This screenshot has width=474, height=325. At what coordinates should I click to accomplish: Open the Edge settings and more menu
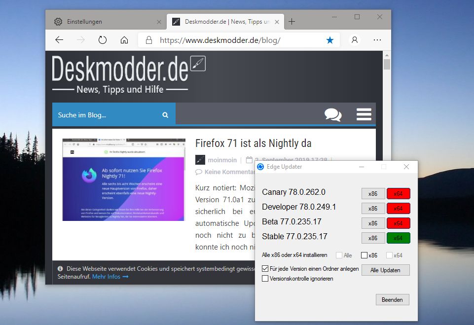point(377,39)
